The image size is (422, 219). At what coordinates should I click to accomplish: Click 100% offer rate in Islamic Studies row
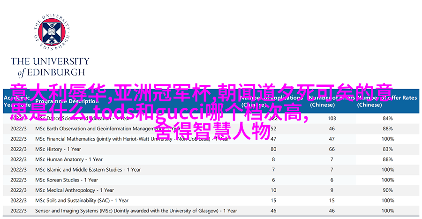pyautogui.click(x=388, y=170)
